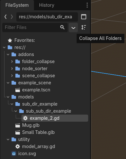Collapse the sub_sub_dir_example folder arrow
Viewport: 126px width, 159px height.
tap(16, 111)
